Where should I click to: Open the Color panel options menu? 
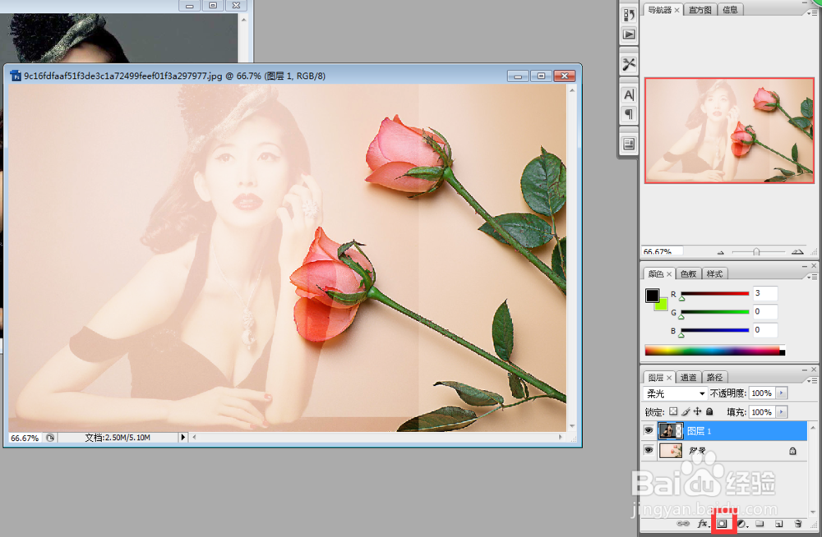[812, 277]
